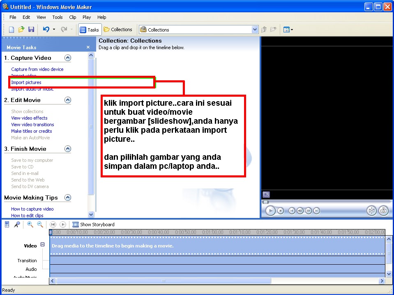The width and height of the screenshot is (394, 295).
Task: Click the up one level folder icon
Action: [264, 29]
